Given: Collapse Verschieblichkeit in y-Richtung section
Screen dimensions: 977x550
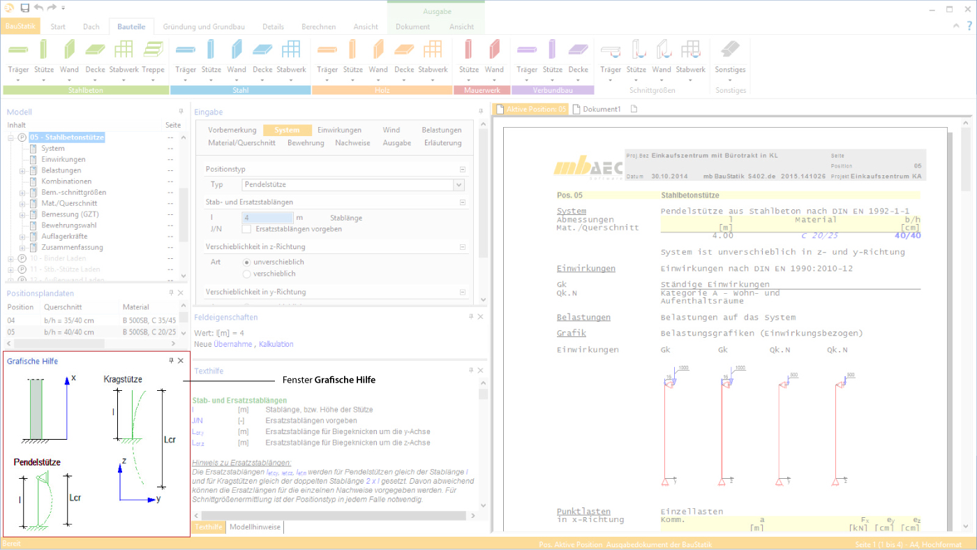Looking at the screenshot, I should point(462,292).
